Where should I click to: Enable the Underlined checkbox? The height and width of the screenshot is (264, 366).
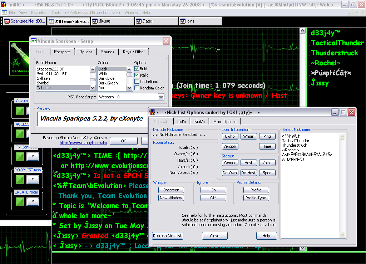[x=137, y=82]
